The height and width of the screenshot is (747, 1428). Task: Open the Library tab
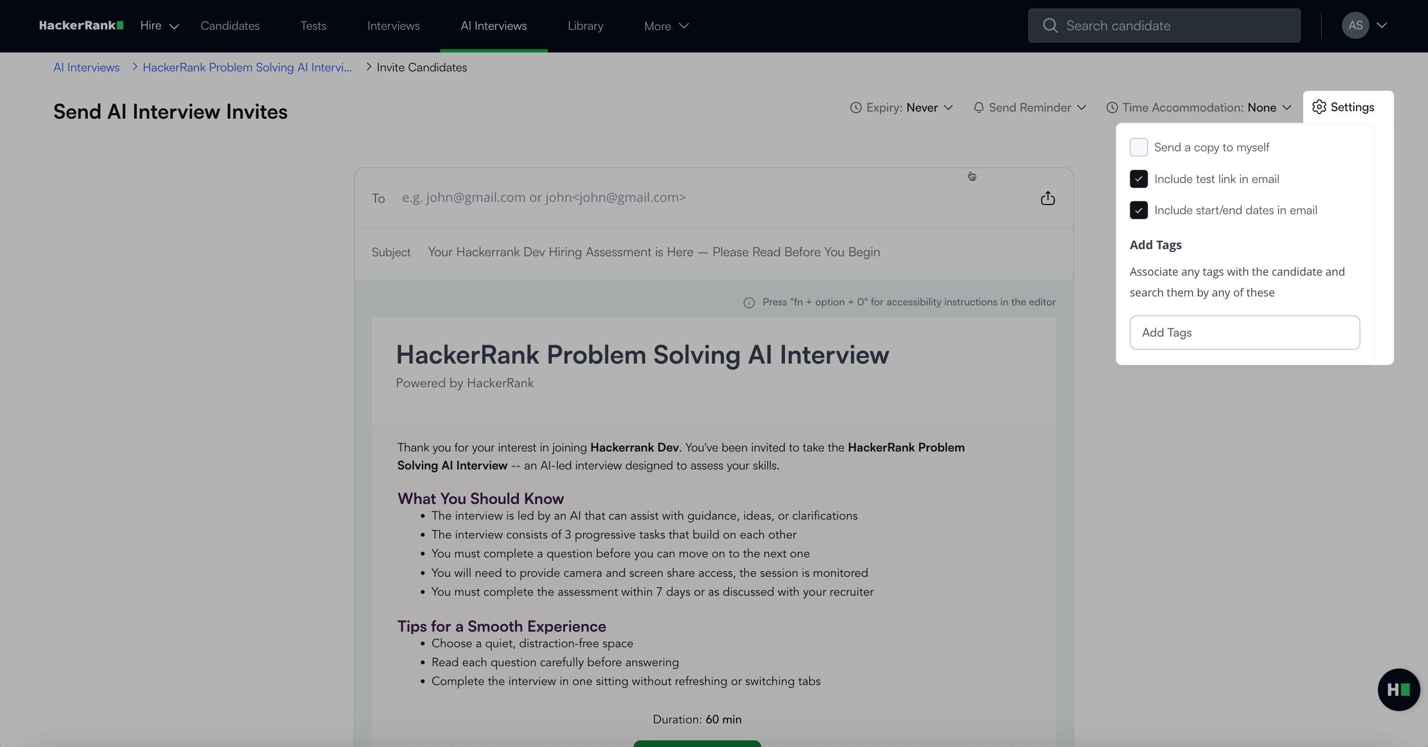click(585, 26)
